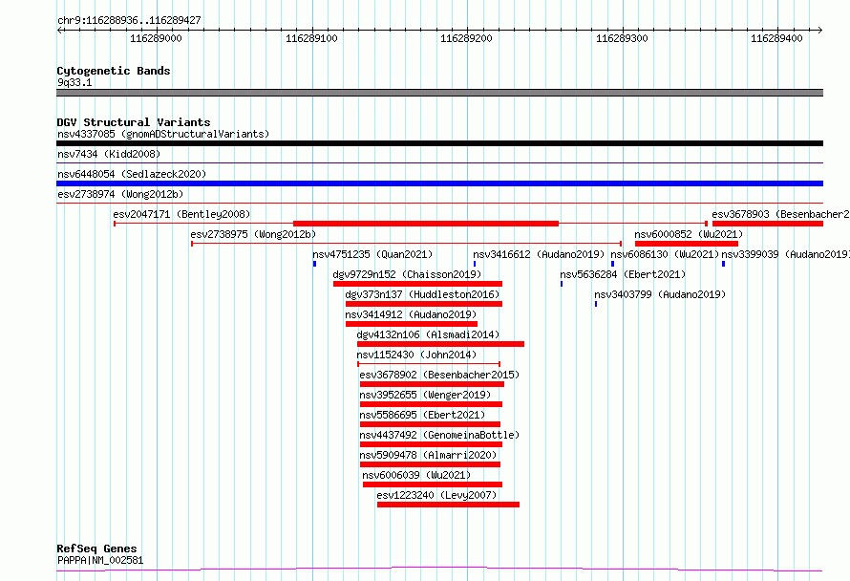
Task: Click the nsv4337085 gnomADStructuralVariants label
Action: (163, 134)
